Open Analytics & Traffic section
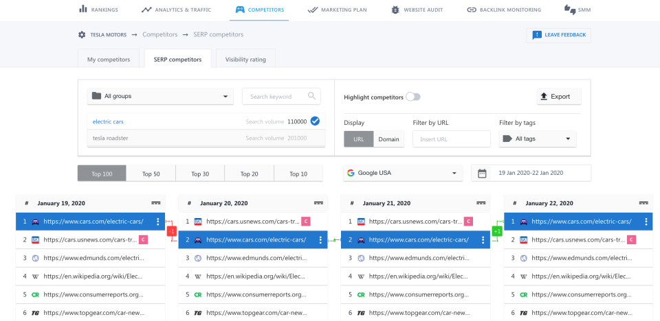 [177, 9]
